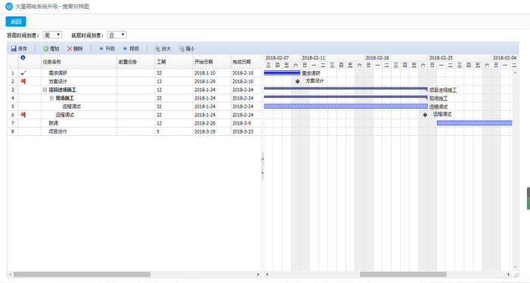Click the hatched 远程调试 Gantt bar

pos(346,106)
